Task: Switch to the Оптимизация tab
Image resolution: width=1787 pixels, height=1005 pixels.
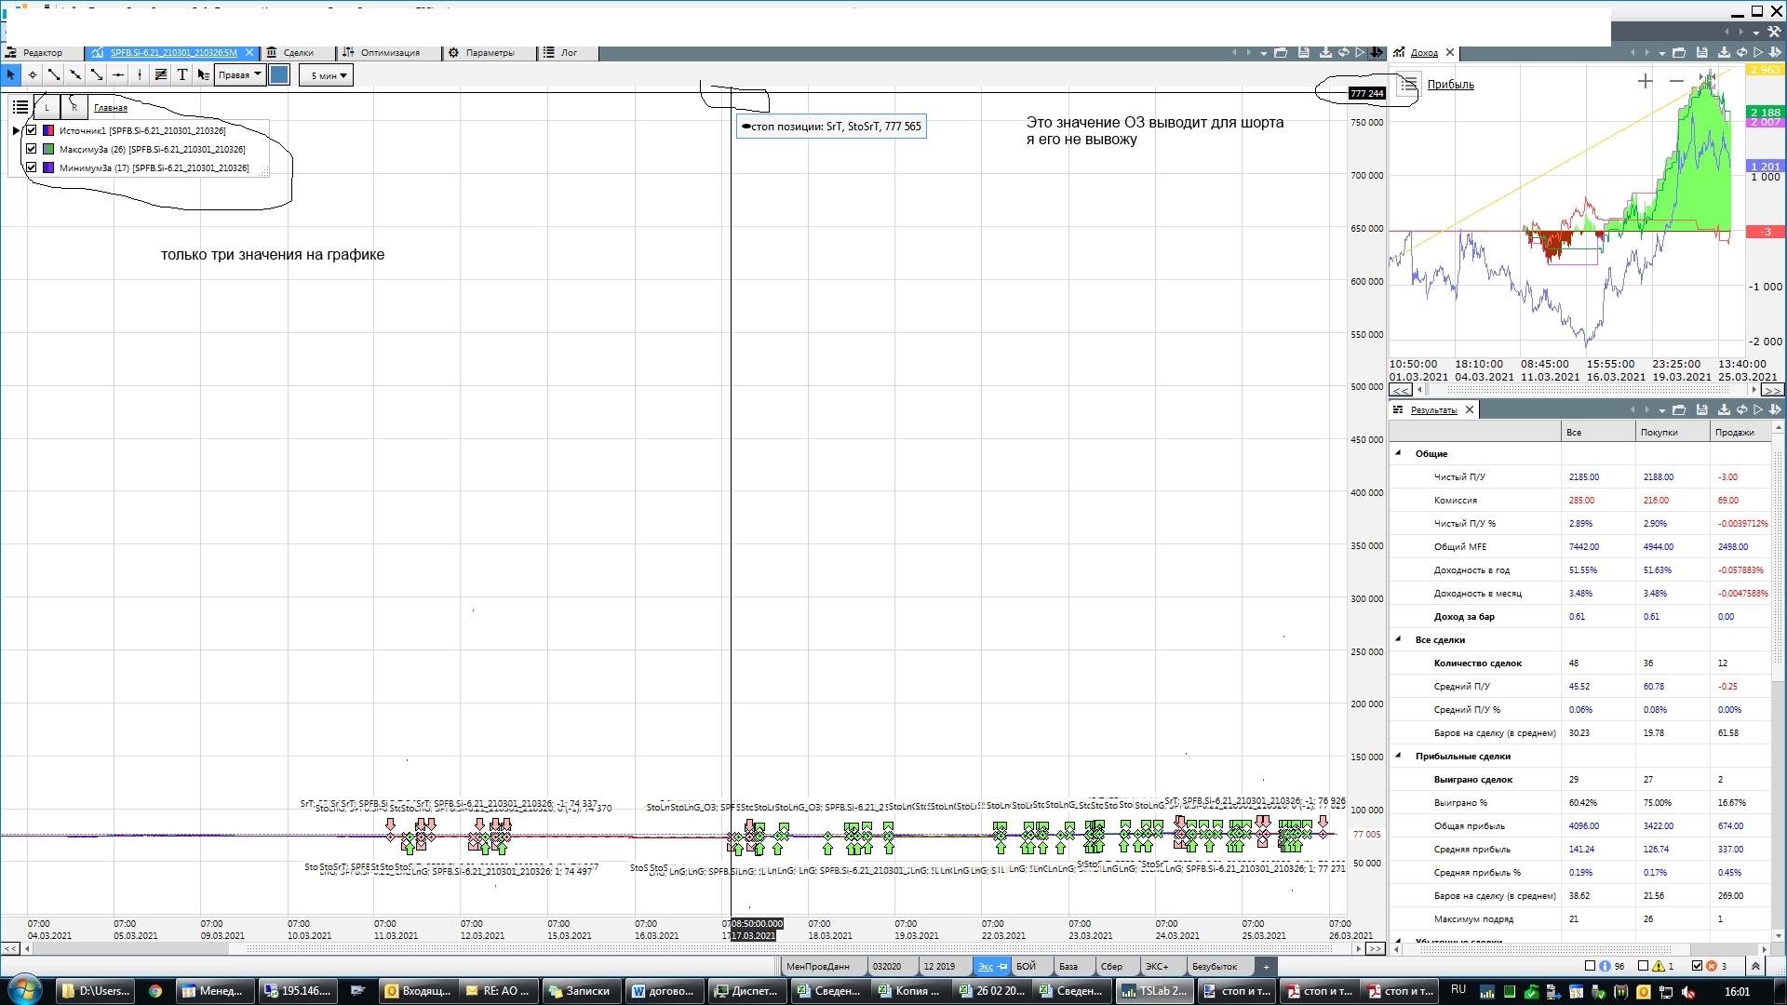Action: 389,53
